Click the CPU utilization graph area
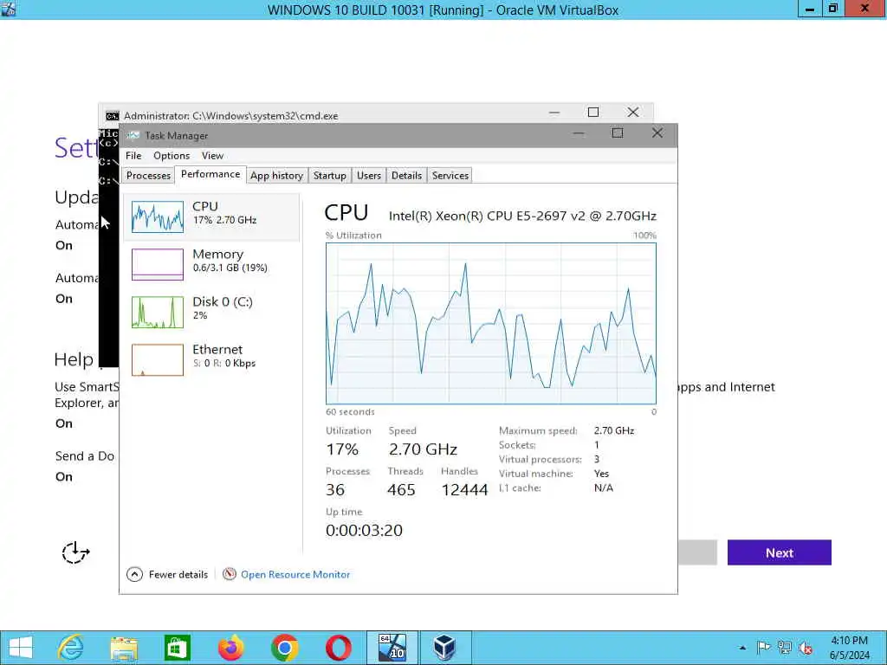Image resolution: width=887 pixels, height=665 pixels. (x=491, y=324)
